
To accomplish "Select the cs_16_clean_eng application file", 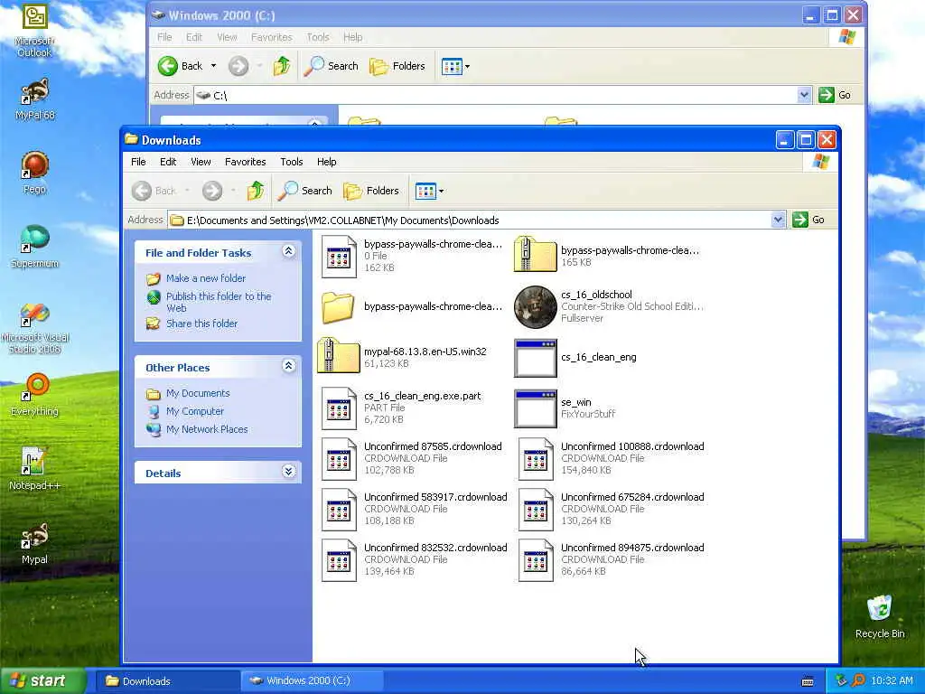I will (x=575, y=358).
